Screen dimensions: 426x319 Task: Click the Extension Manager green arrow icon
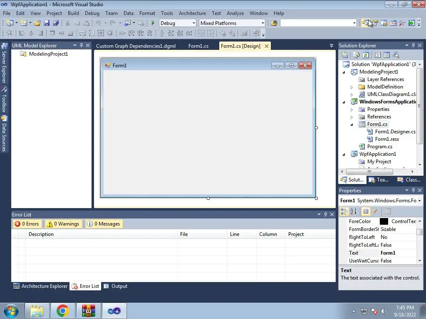tap(411, 23)
